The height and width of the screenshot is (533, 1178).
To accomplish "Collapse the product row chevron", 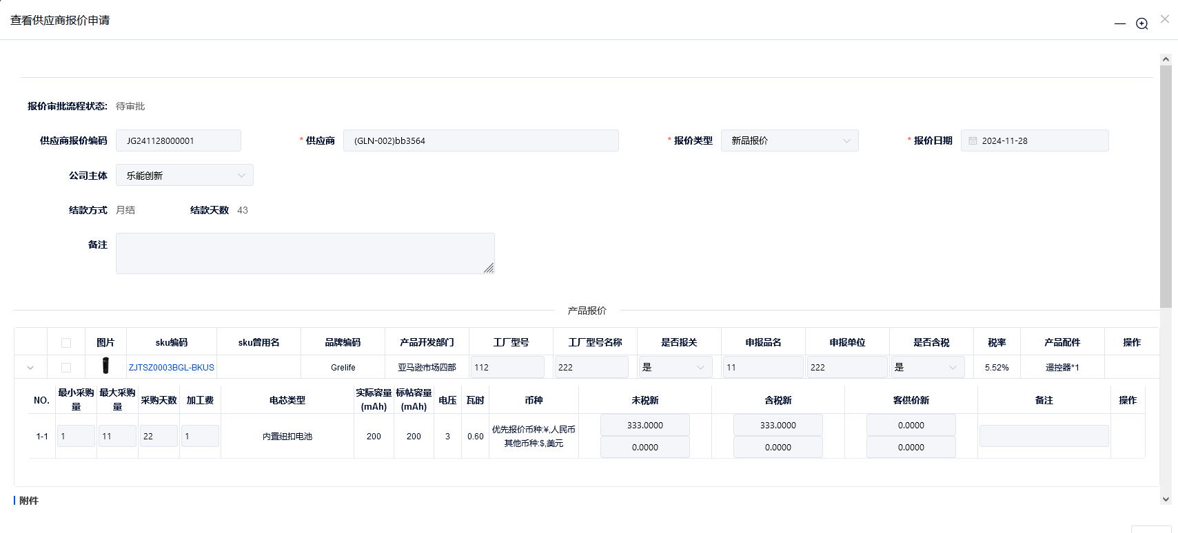I will pyautogui.click(x=30, y=368).
